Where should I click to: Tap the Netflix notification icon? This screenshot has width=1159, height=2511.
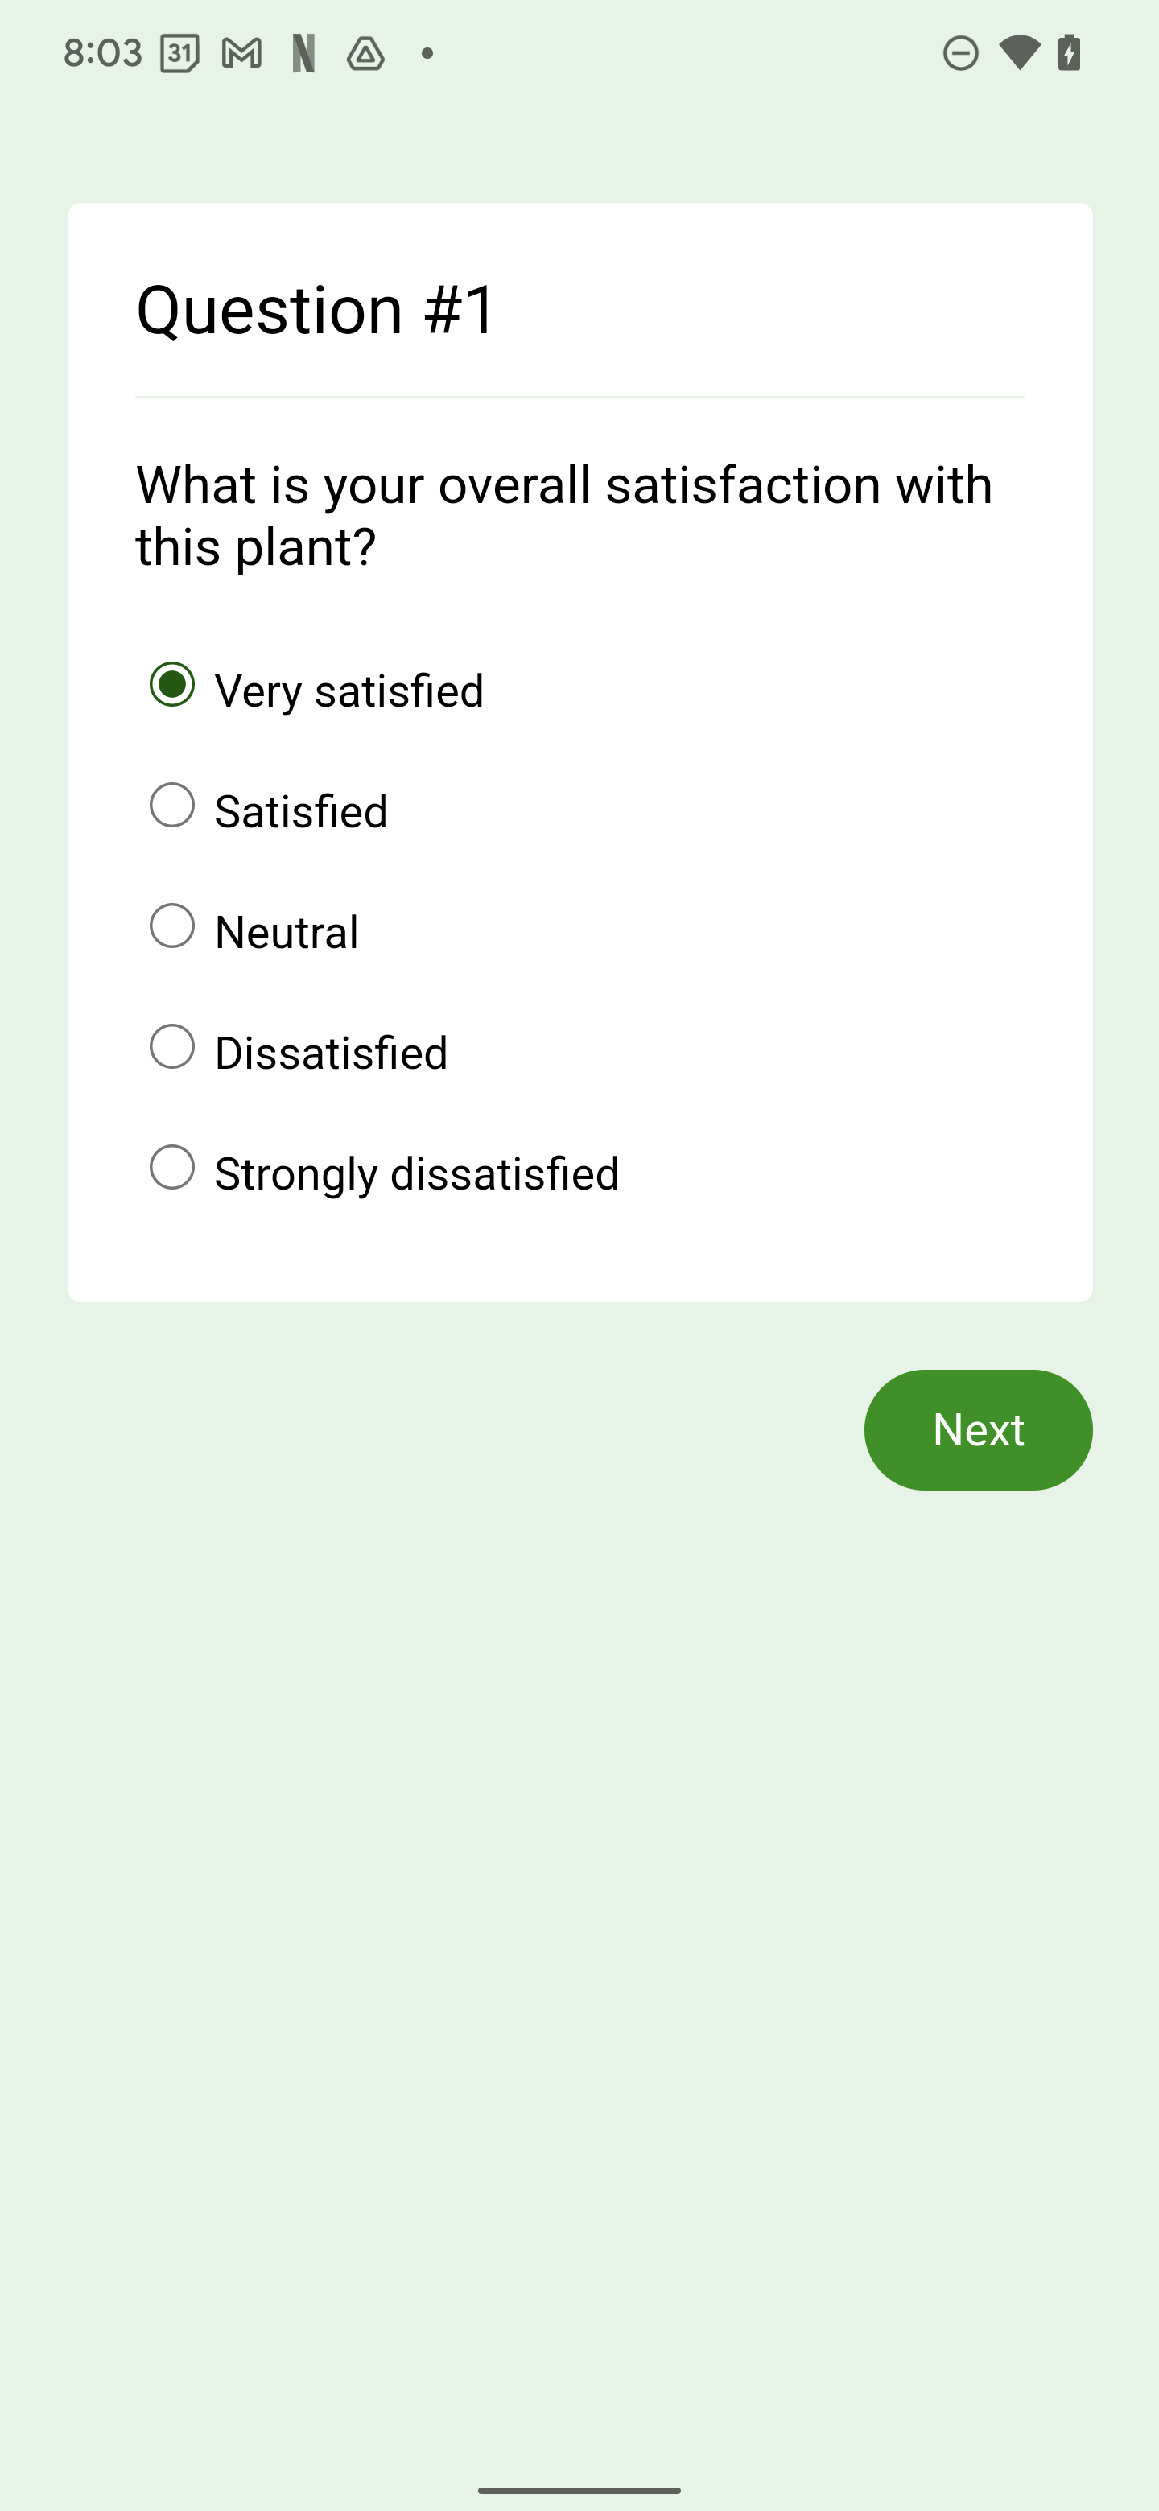[x=304, y=54]
